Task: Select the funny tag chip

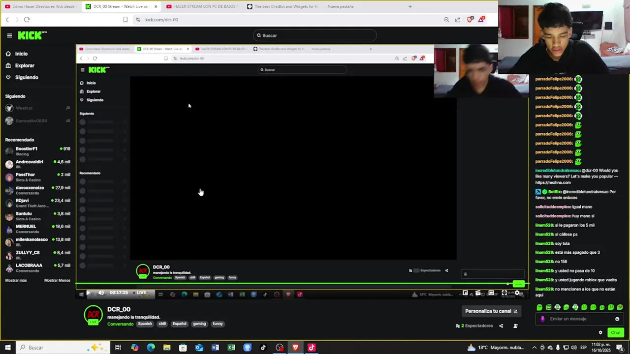Action: pyautogui.click(x=218, y=324)
